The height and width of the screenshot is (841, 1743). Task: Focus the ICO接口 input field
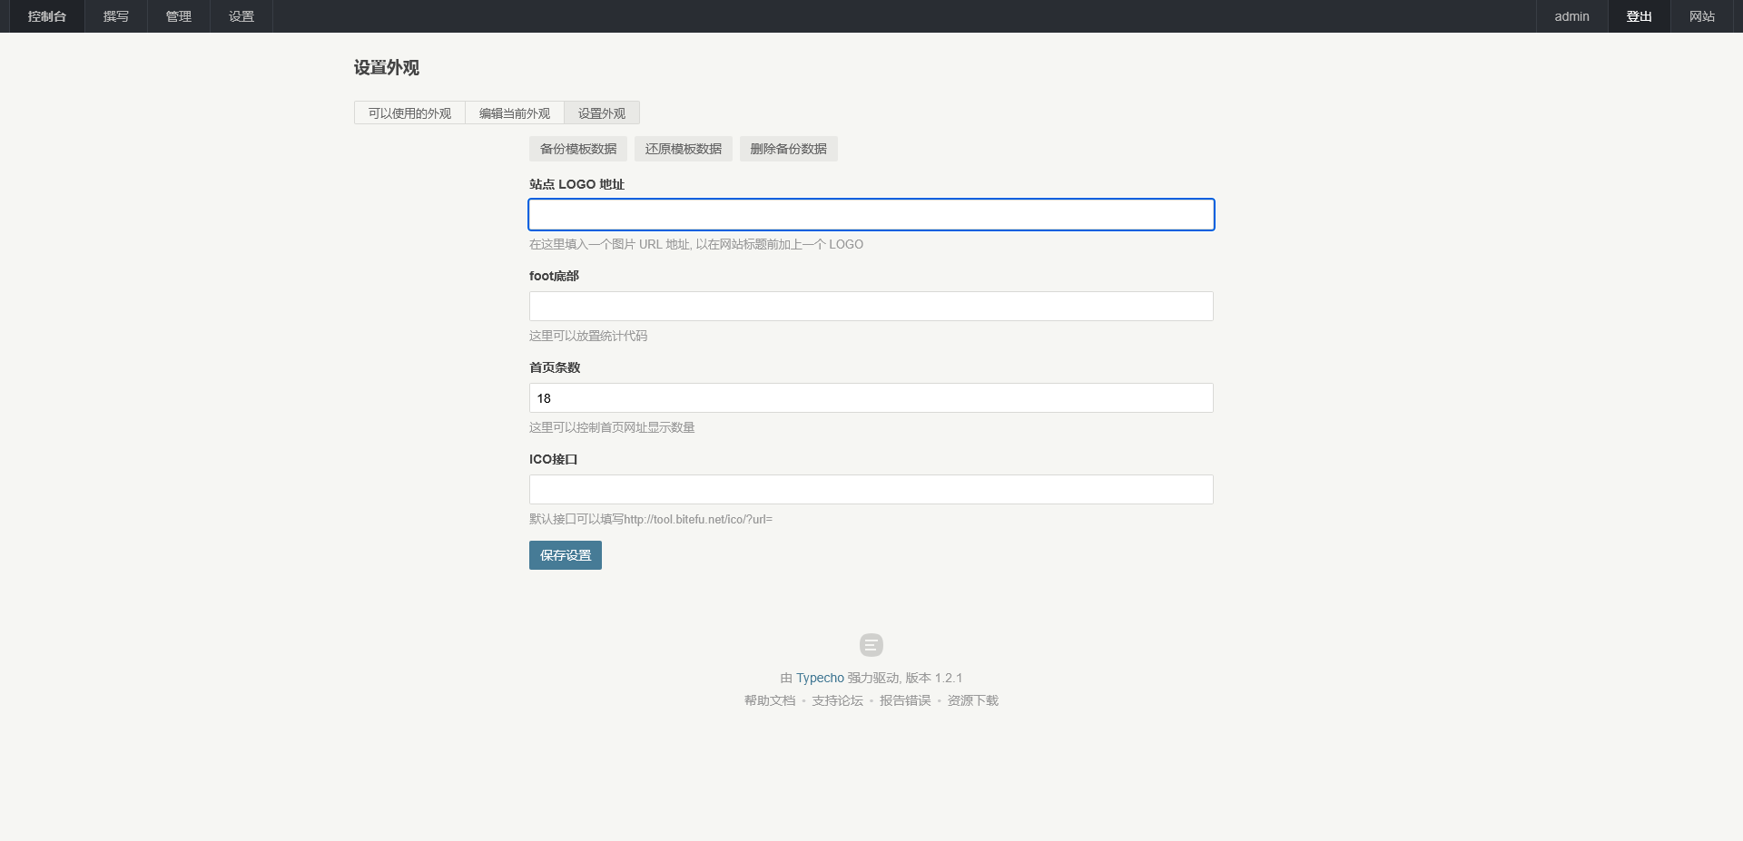point(871,490)
